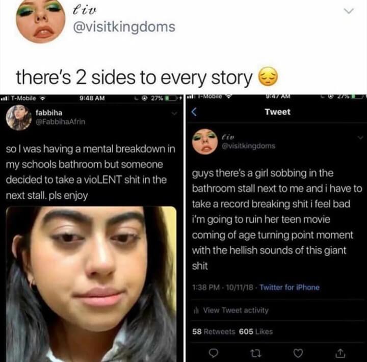Go back using the blue arrow
This screenshot has height=362, width=367.
click(x=193, y=112)
